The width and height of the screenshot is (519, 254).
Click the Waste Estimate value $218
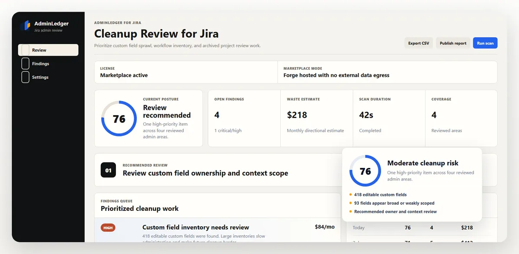(x=297, y=115)
